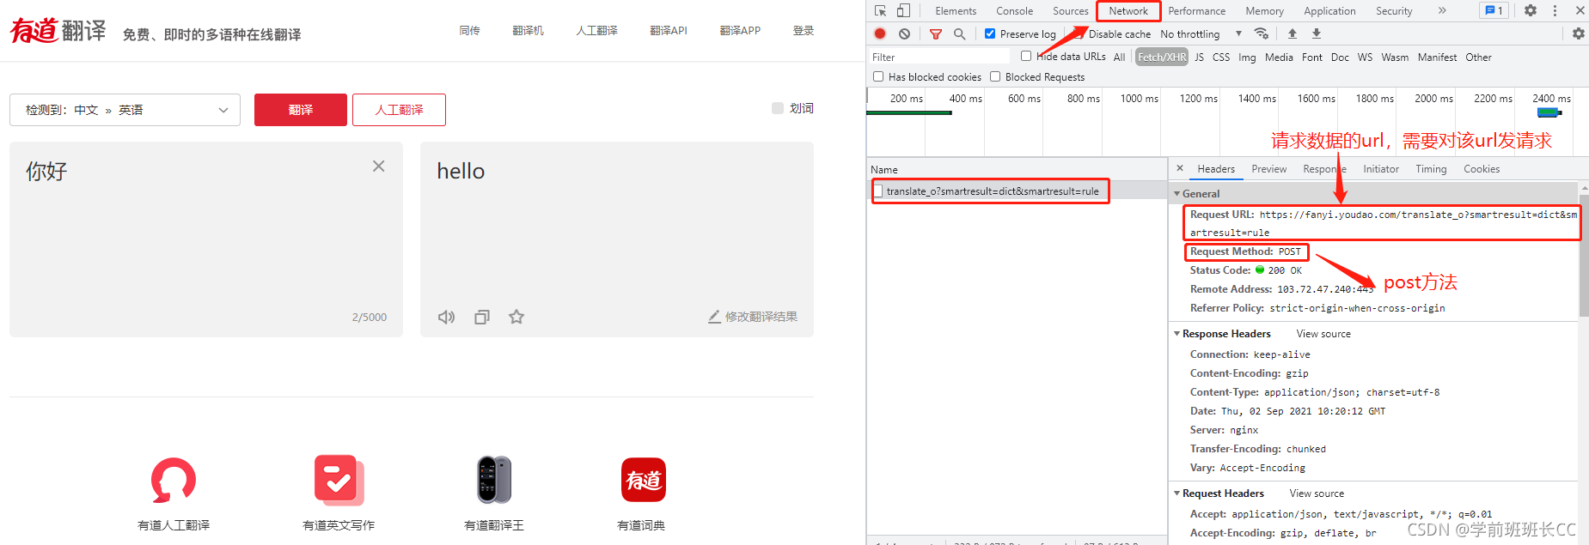Viewport: 1589px width, 545px height.
Task: Open the Application tab
Action: click(x=1329, y=11)
